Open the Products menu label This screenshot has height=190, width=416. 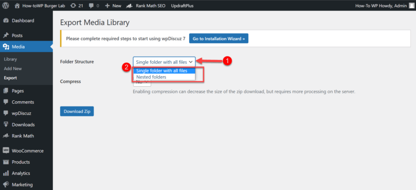click(x=20, y=162)
